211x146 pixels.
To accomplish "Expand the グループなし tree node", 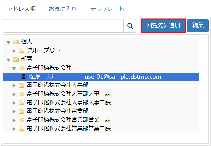I will [14, 51].
